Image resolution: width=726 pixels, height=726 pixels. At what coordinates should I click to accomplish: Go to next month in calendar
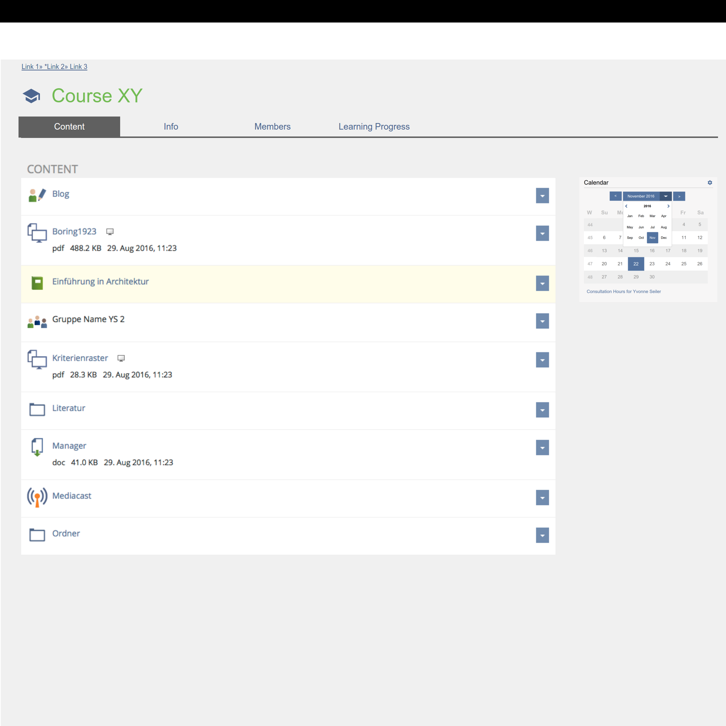[679, 196]
